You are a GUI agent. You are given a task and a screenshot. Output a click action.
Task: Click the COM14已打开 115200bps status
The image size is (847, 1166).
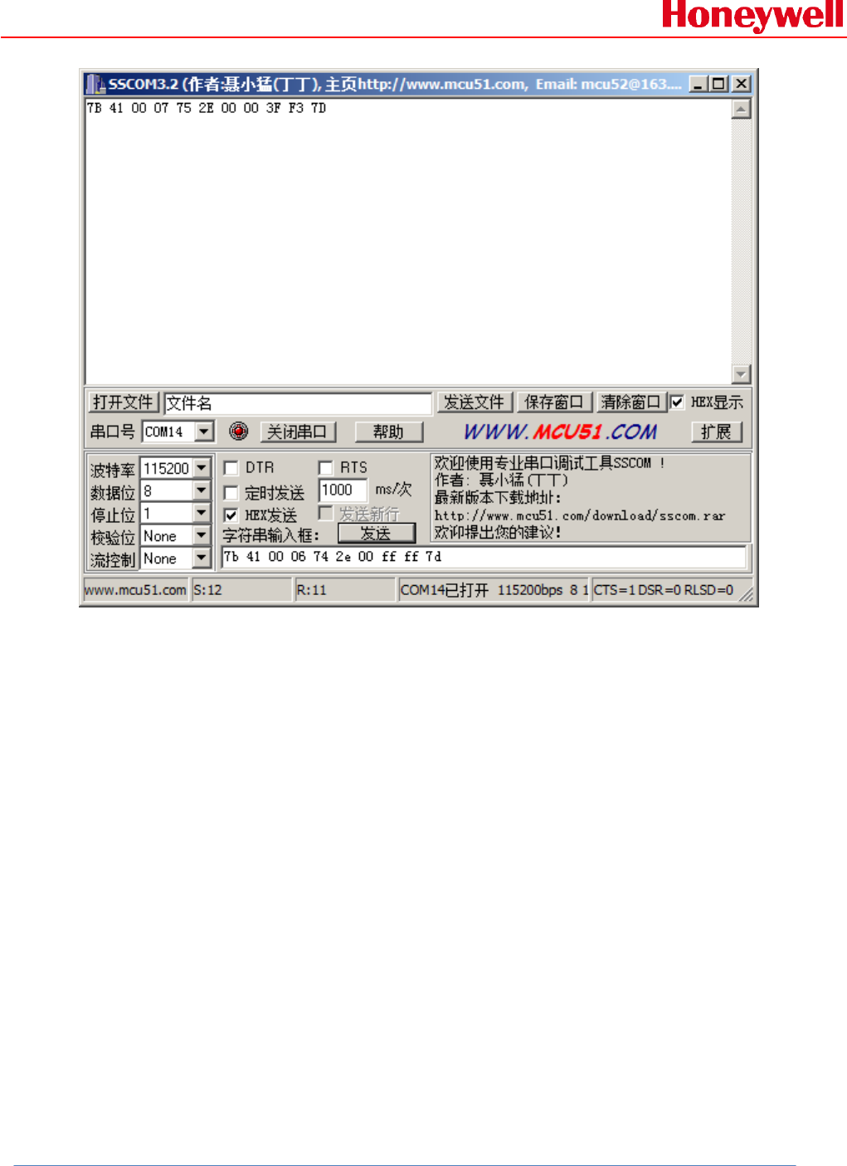494,590
